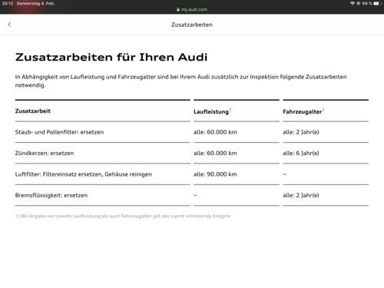The image size is (384, 288).
Task: Select 60.000 km for Pollenfilter row
Action: [x=222, y=132]
